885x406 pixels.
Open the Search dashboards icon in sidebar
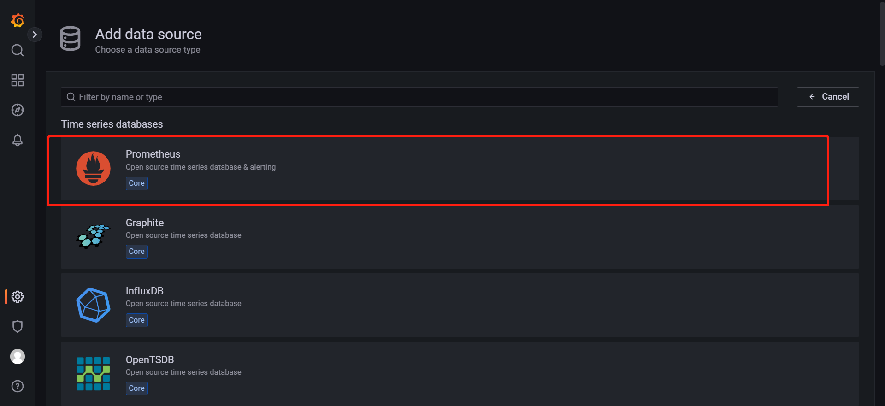point(18,50)
